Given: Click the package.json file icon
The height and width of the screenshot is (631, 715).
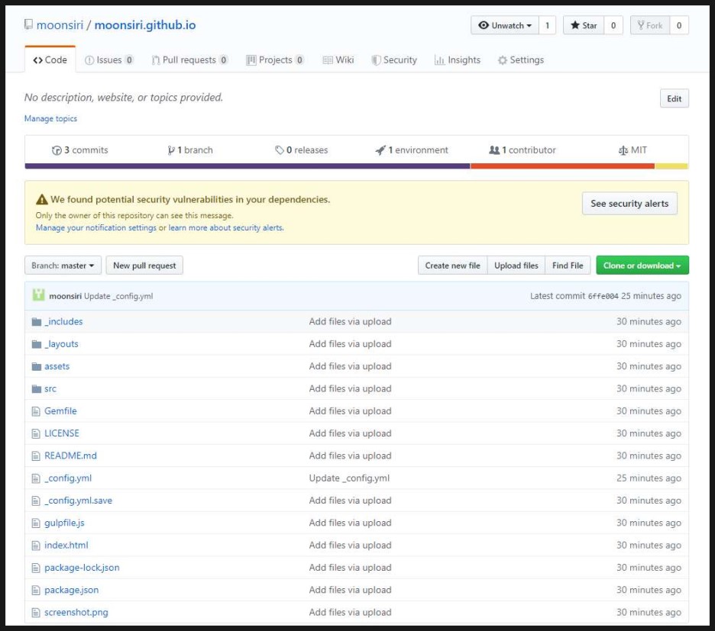Looking at the screenshot, I should tap(36, 591).
